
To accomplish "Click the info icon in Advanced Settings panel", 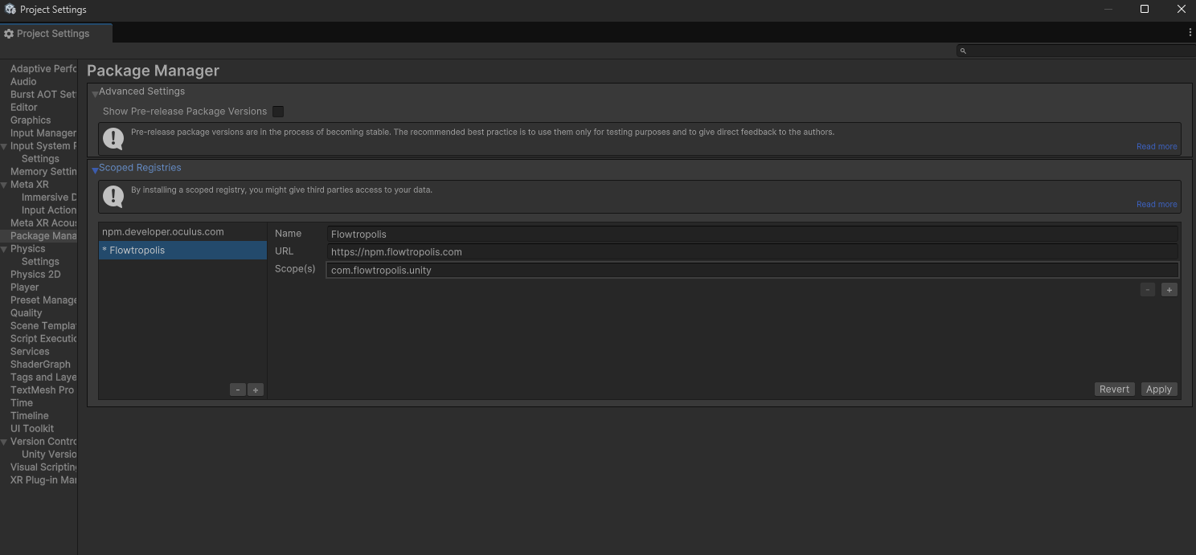I will [x=113, y=137].
